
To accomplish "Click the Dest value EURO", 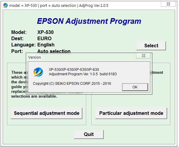I will click(44, 38).
